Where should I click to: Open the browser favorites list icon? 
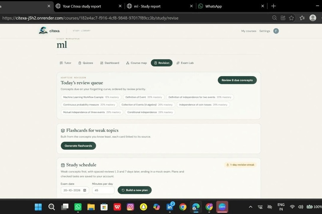[x=302, y=18]
